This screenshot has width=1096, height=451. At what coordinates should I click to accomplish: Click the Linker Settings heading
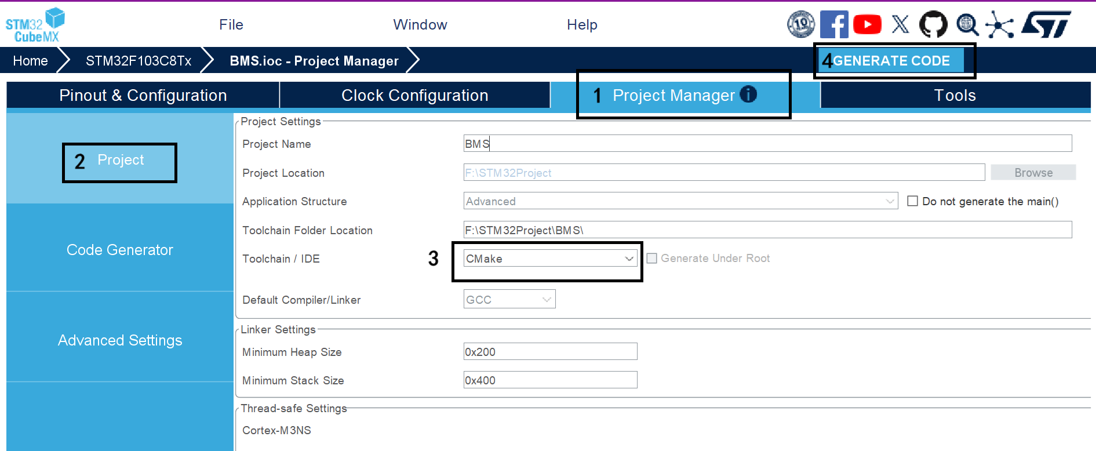278,330
